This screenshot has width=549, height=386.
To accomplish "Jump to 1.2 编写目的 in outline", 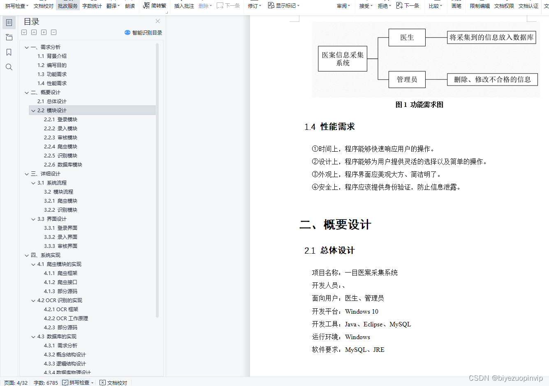I will 52,65.
